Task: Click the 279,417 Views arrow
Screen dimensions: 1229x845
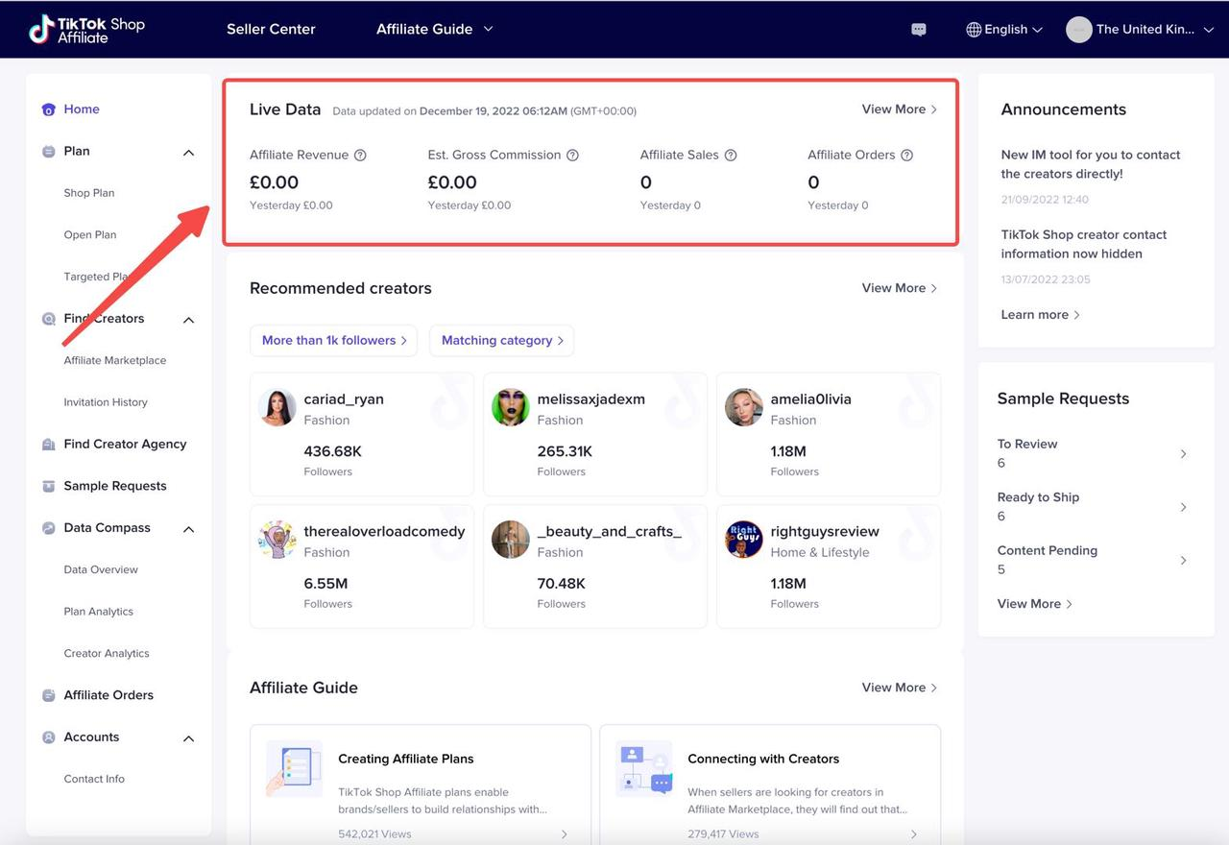Action: 914,834
